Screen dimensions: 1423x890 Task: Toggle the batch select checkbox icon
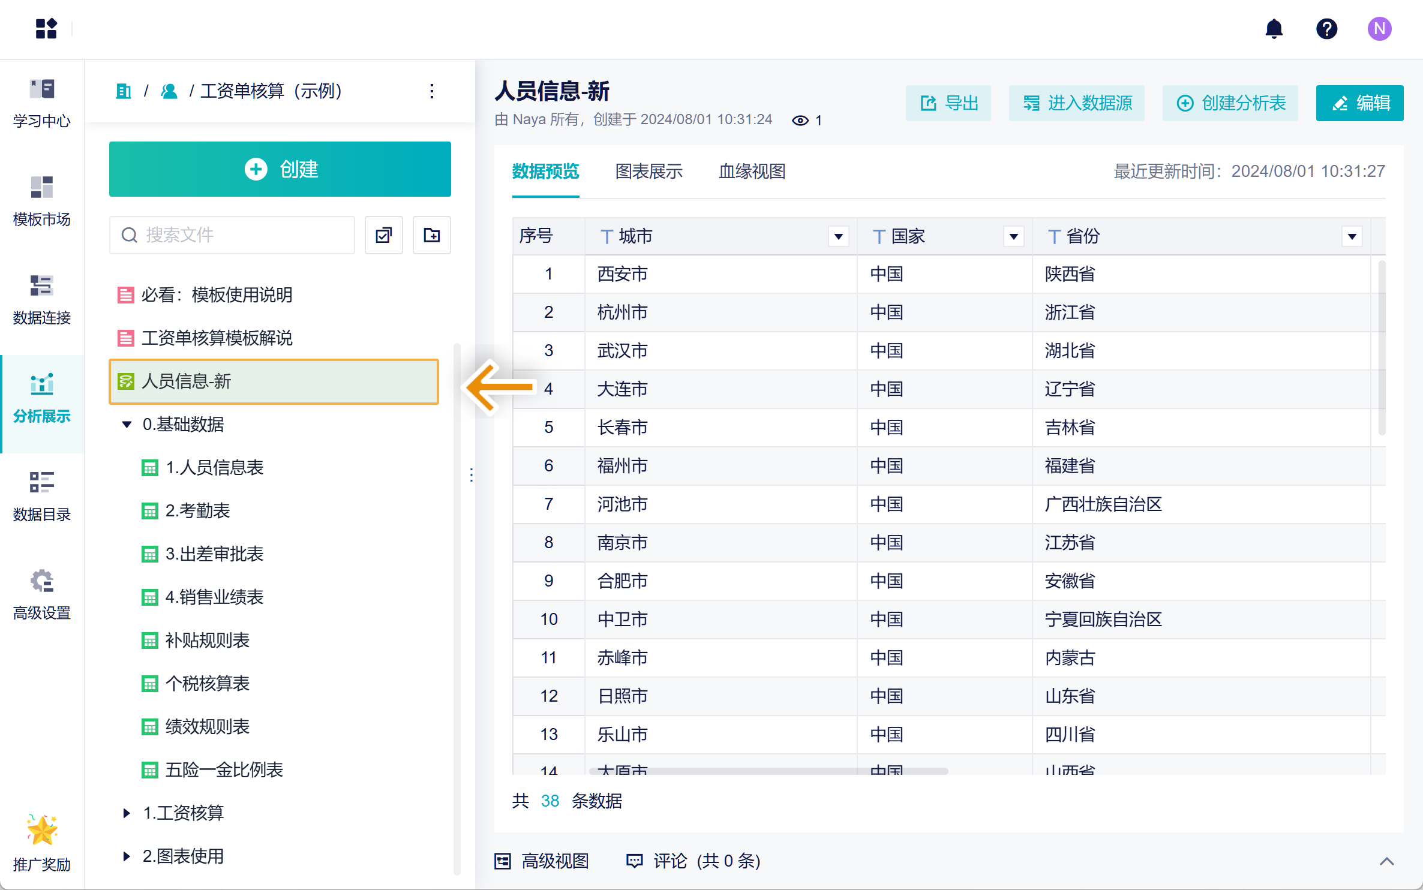pos(383,235)
